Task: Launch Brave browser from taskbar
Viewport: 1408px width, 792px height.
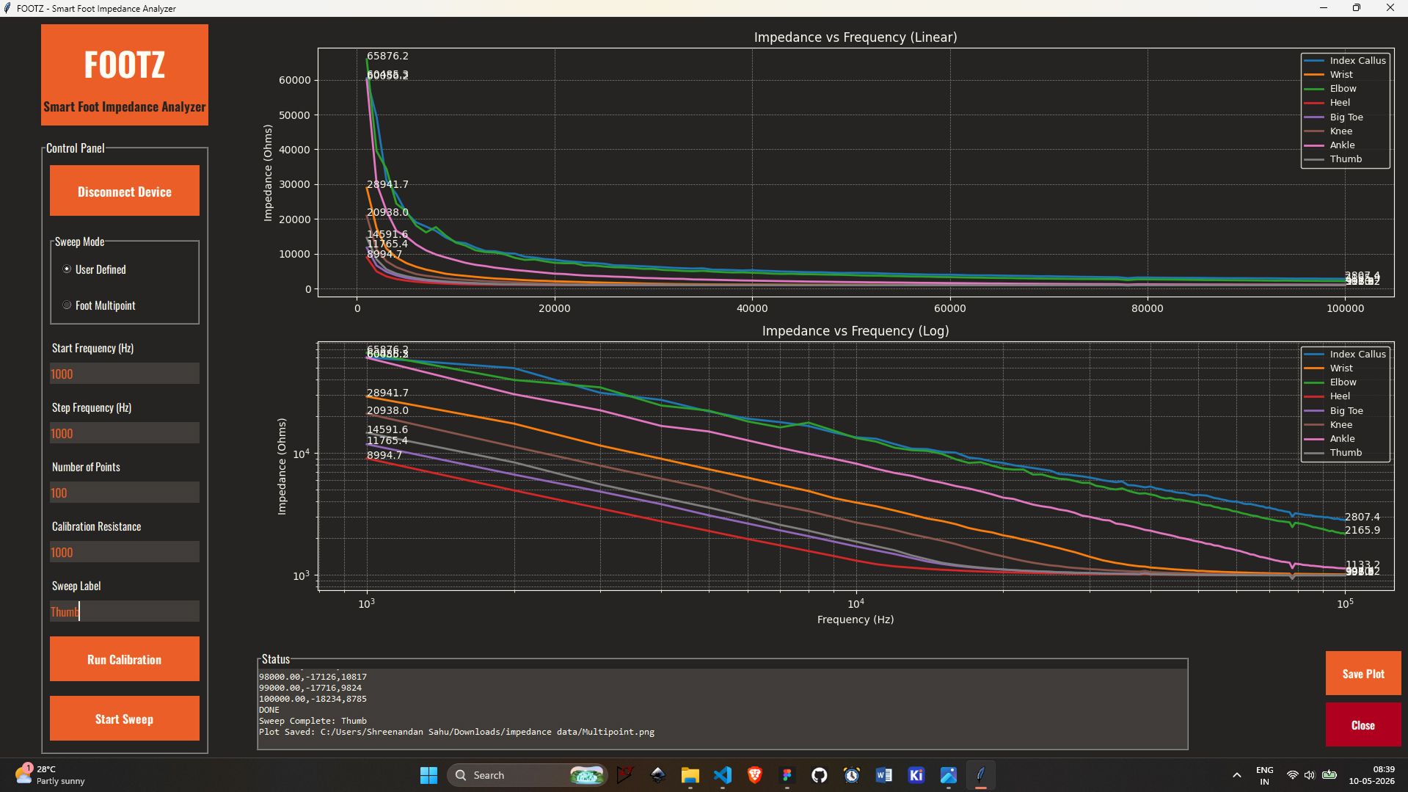Action: click(x=754, y=775)
